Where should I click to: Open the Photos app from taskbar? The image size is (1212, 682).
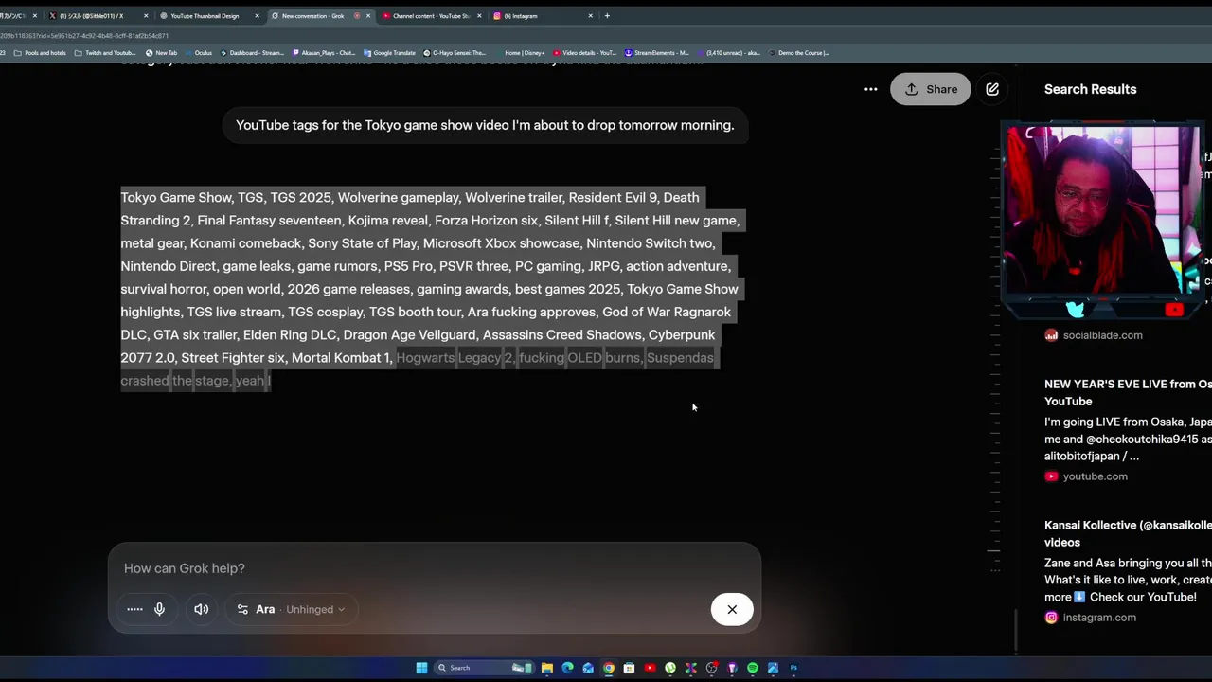[773, 668]
